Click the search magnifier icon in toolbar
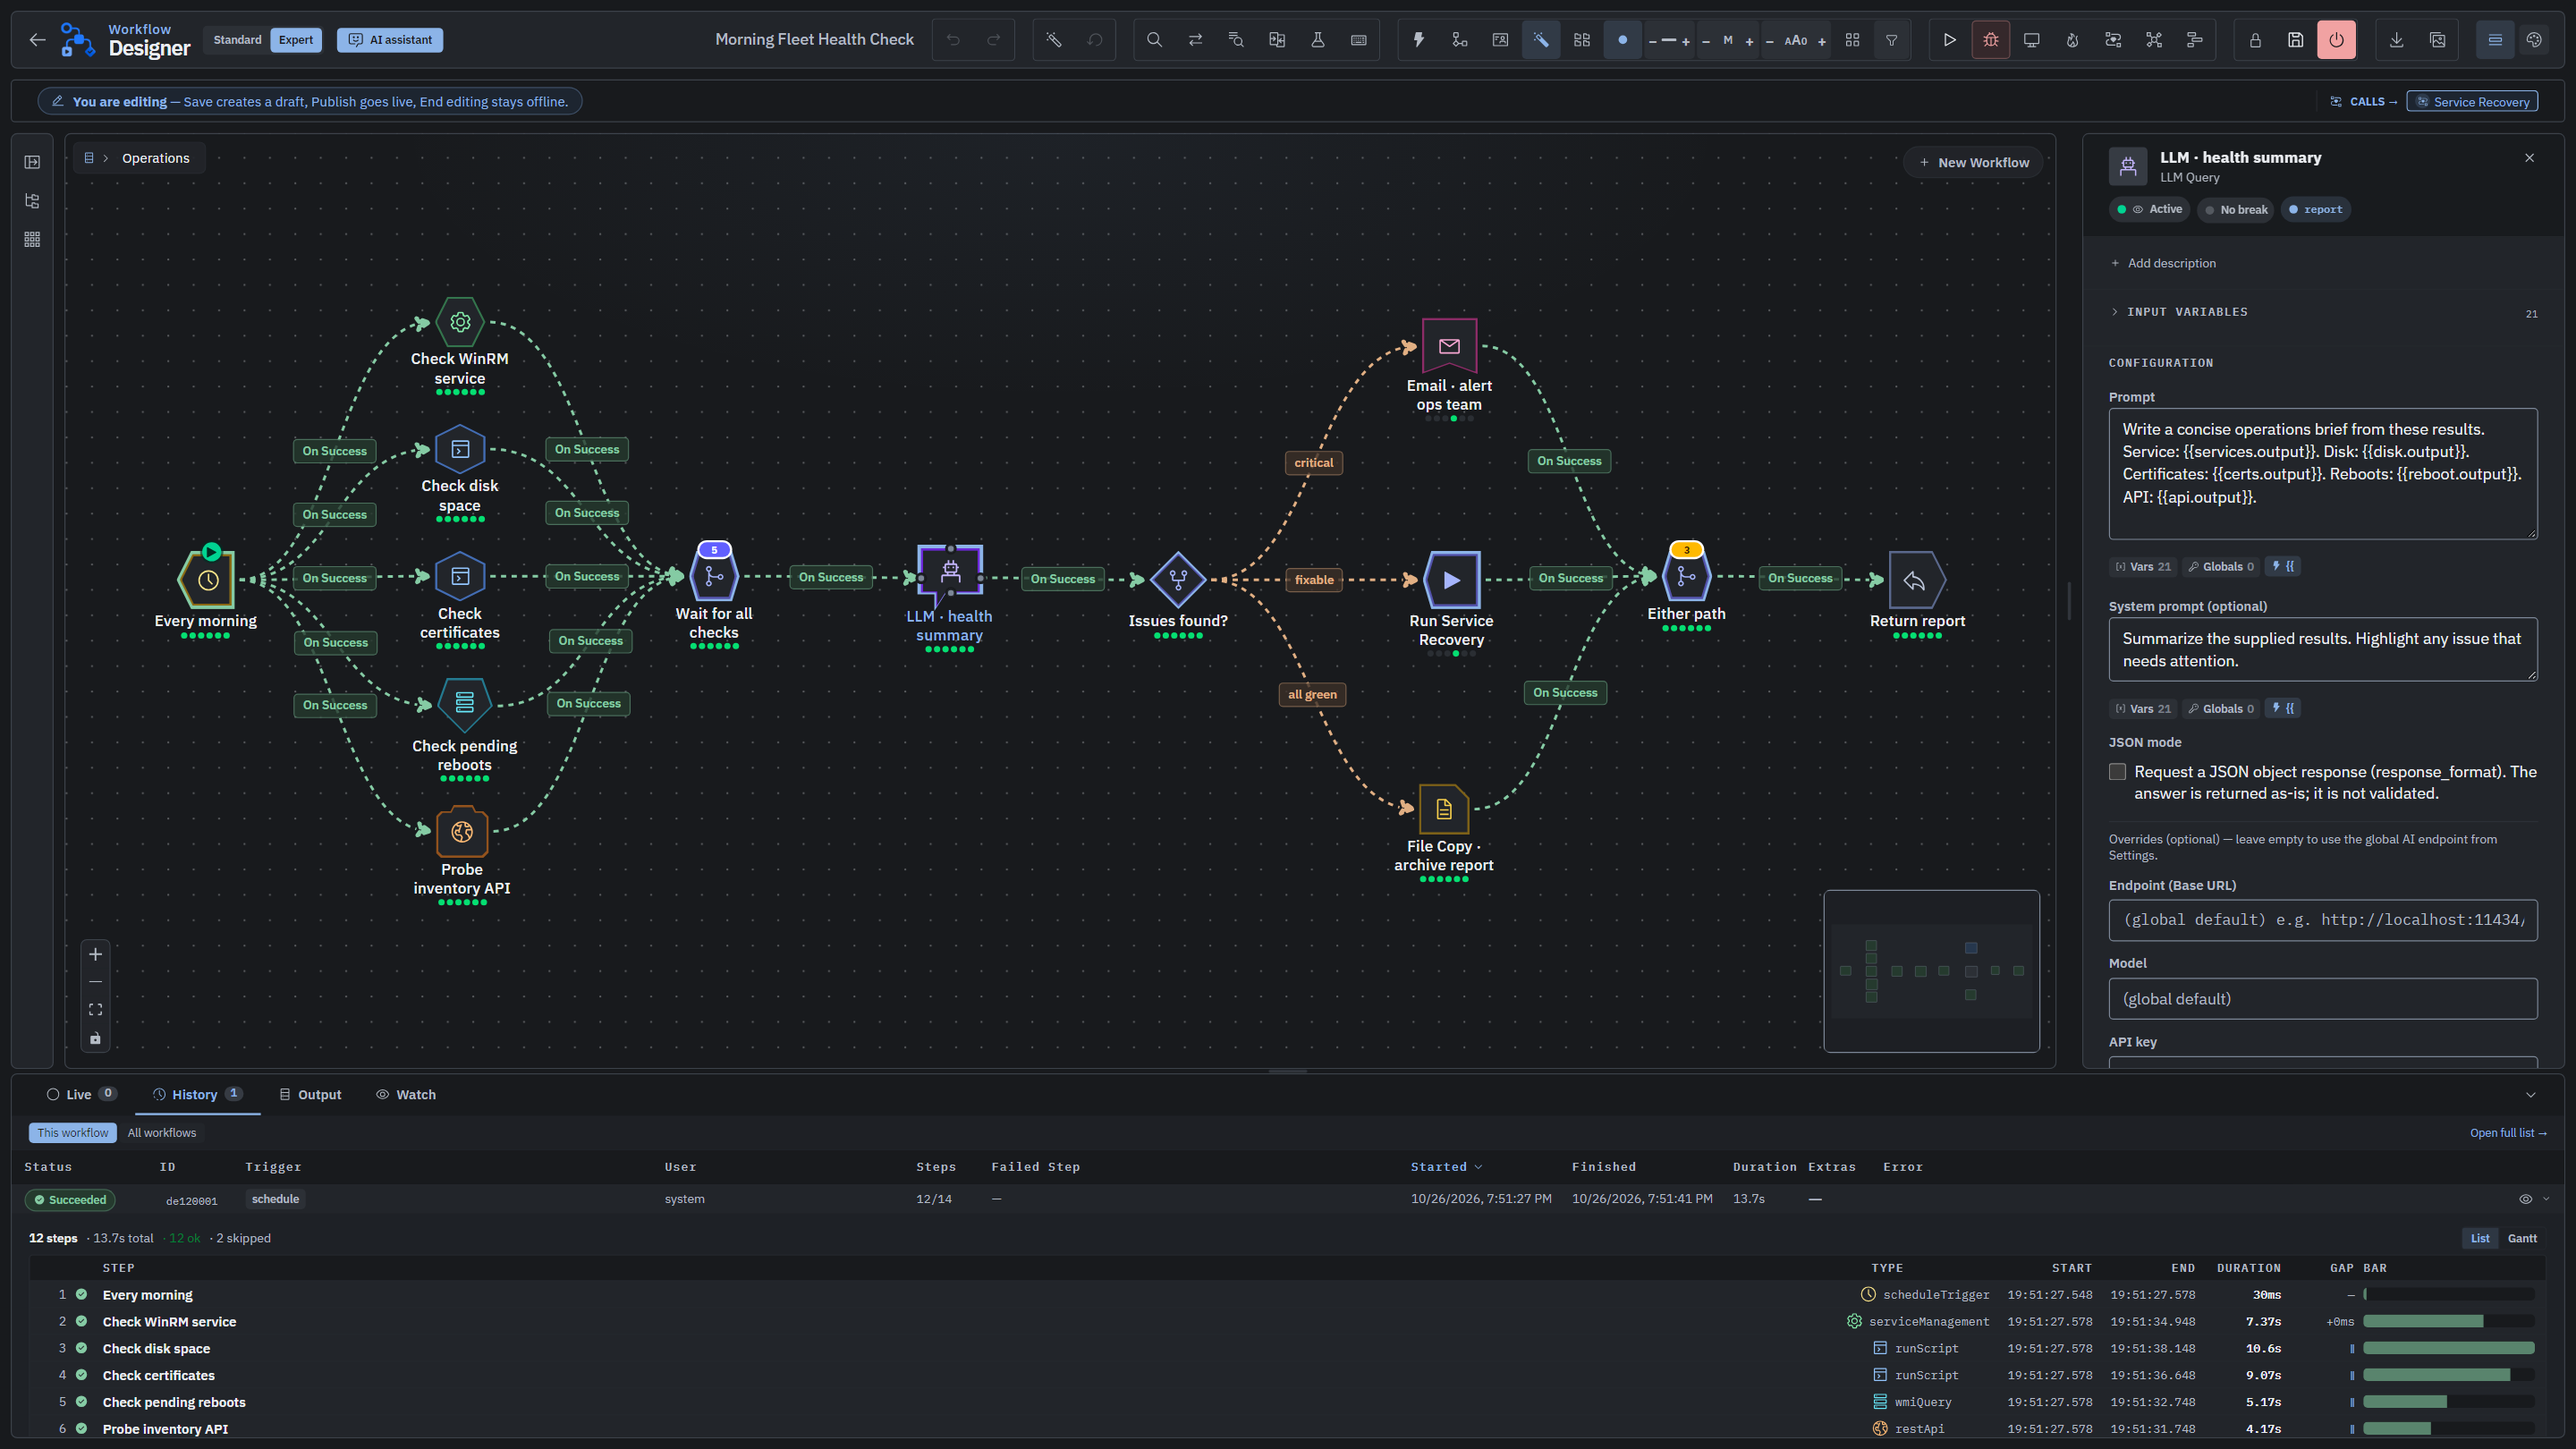 [1154, 40]
